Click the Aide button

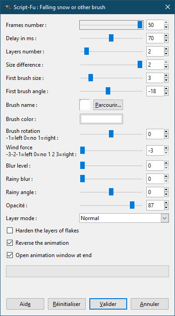click(x=25, y=304)
